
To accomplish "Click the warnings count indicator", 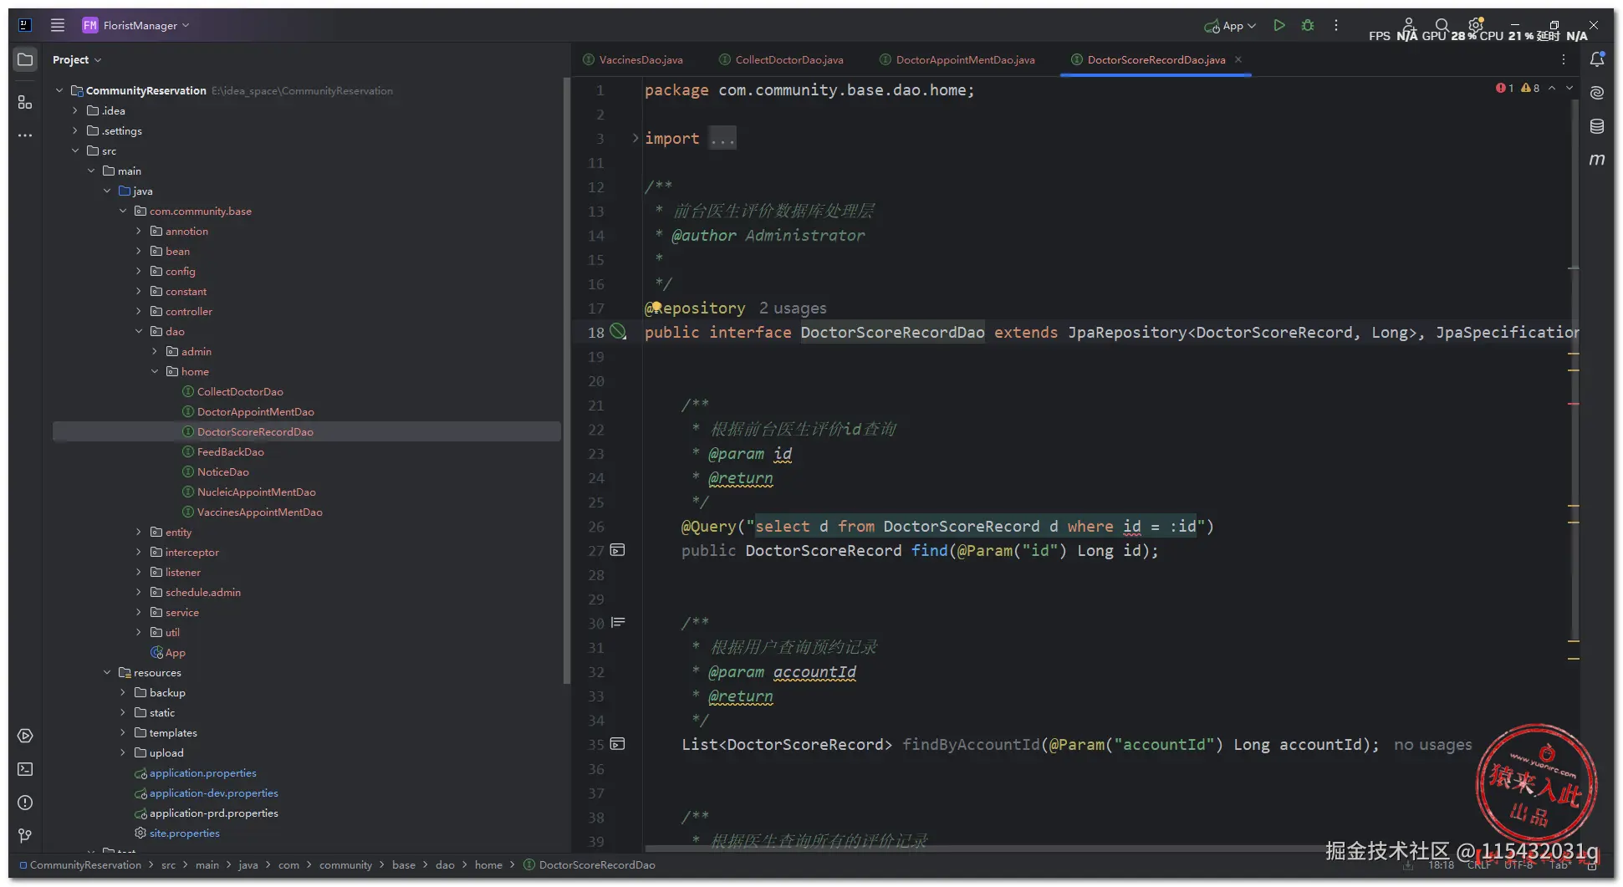I will pyautogui.click(x=1530, y=88).
